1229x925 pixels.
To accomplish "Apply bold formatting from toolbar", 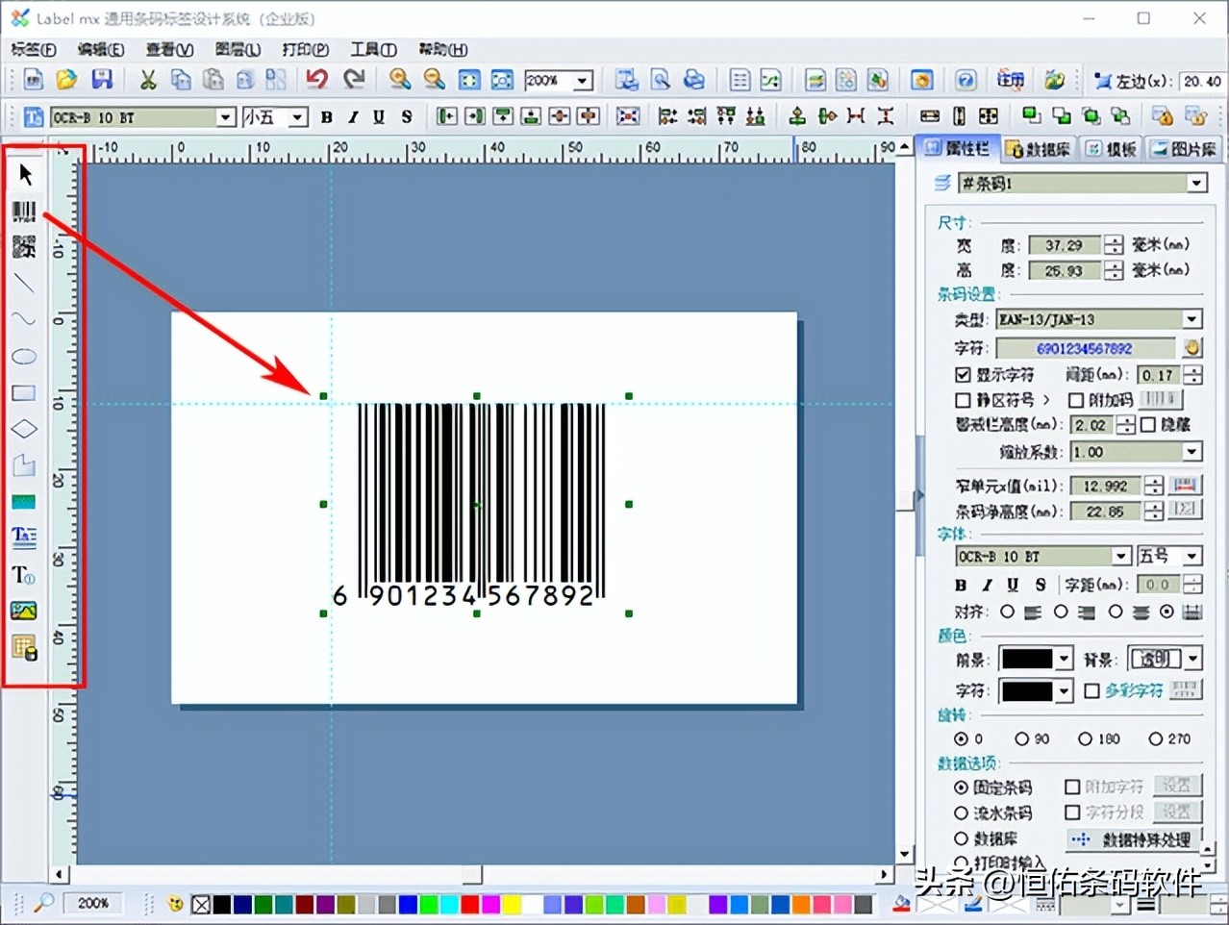I will [x=326, y=116].
